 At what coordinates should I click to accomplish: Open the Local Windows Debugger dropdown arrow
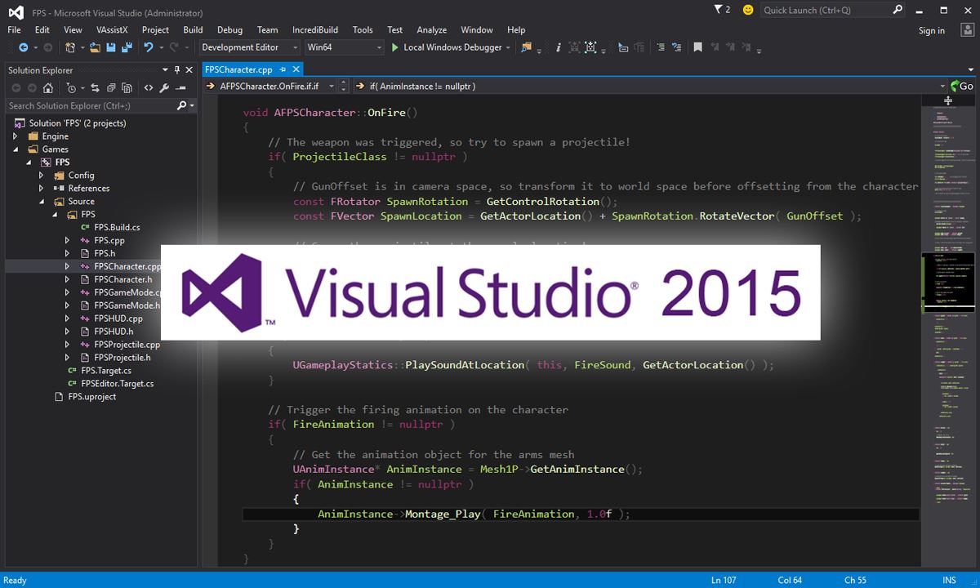pos(508,48)
